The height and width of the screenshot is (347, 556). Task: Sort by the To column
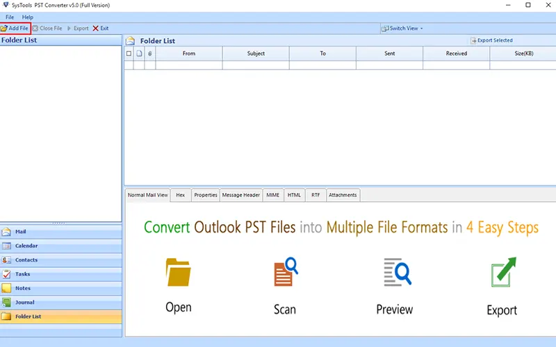pyautogui.click(x=322, y=53)
